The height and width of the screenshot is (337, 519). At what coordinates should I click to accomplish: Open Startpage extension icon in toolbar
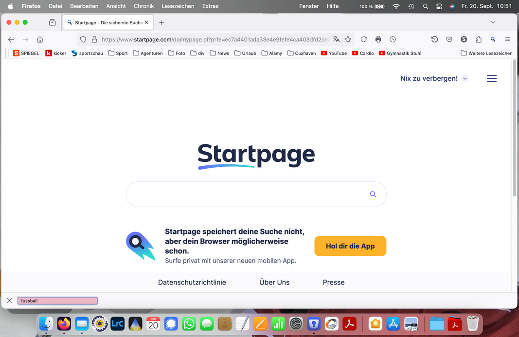click(x=493, y=39)
